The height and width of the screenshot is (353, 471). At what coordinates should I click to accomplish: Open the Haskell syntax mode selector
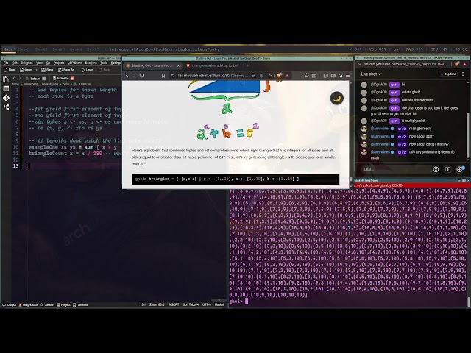219,304
